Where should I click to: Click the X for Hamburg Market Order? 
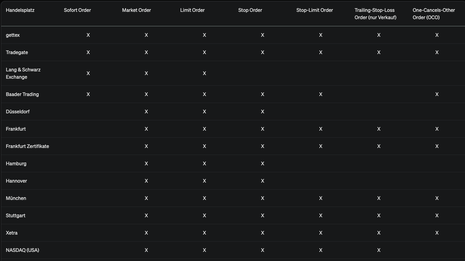(x=146, y=163)
